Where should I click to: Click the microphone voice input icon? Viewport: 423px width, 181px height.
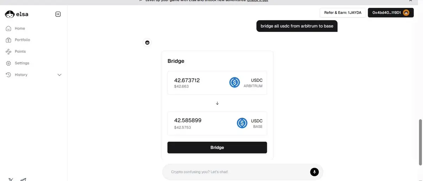coord(314,172)
